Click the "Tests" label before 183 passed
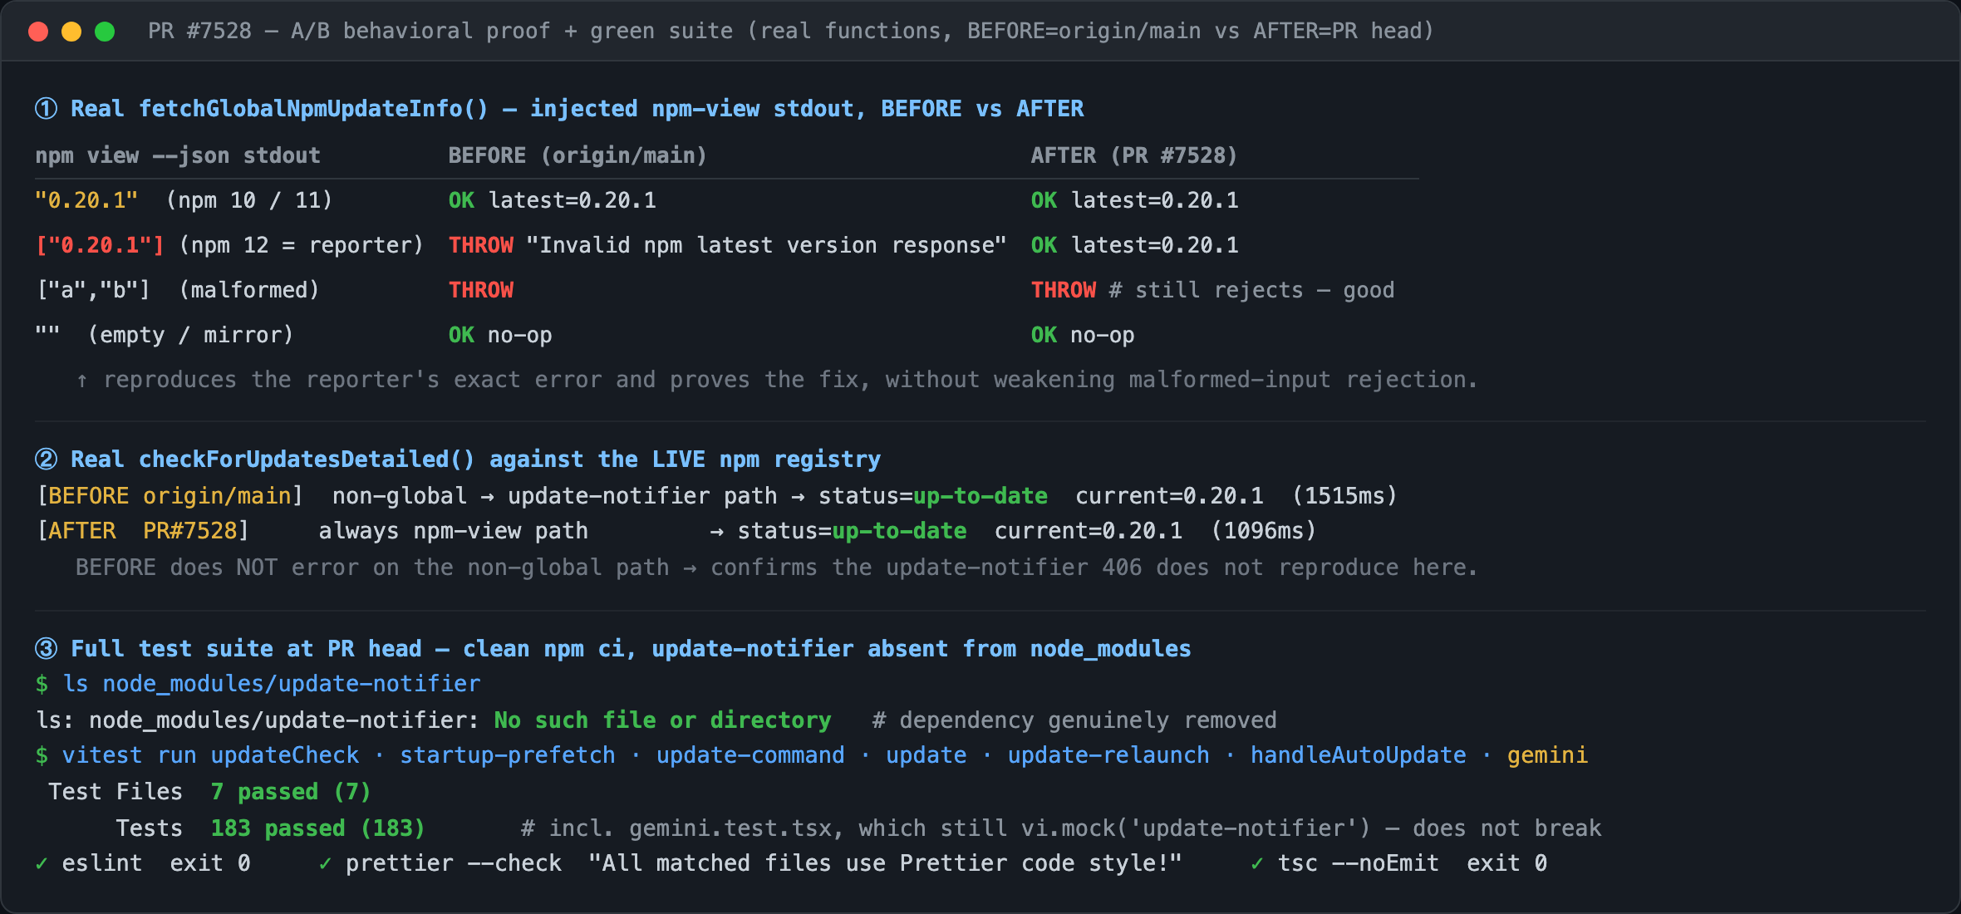The height and width of the screenshot is (914, 1961). coord(149,828)
